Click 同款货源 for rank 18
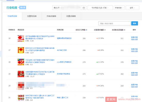 tap(134, 63)
